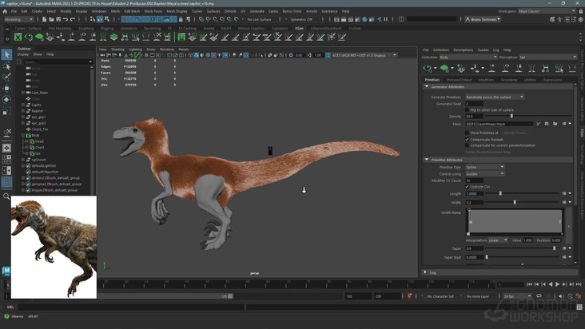Select Cam_Main in Outliner
This screenshot has height=329, width=585.
click(x=39, y=93)
